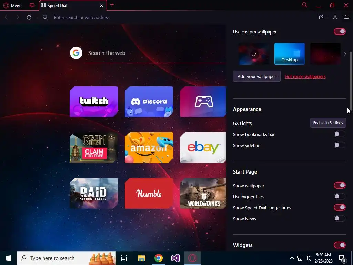
Task: Open the Windows Start menu
Action: (x=8, y=258)
